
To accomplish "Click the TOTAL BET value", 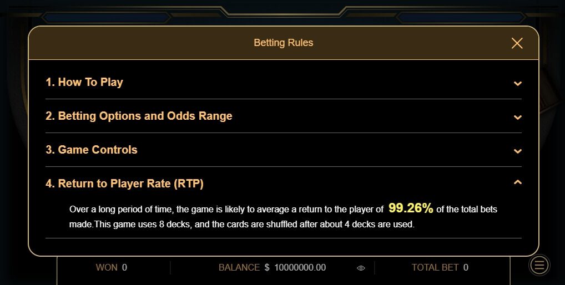I will pyautogui.click(x=466, y=267).
